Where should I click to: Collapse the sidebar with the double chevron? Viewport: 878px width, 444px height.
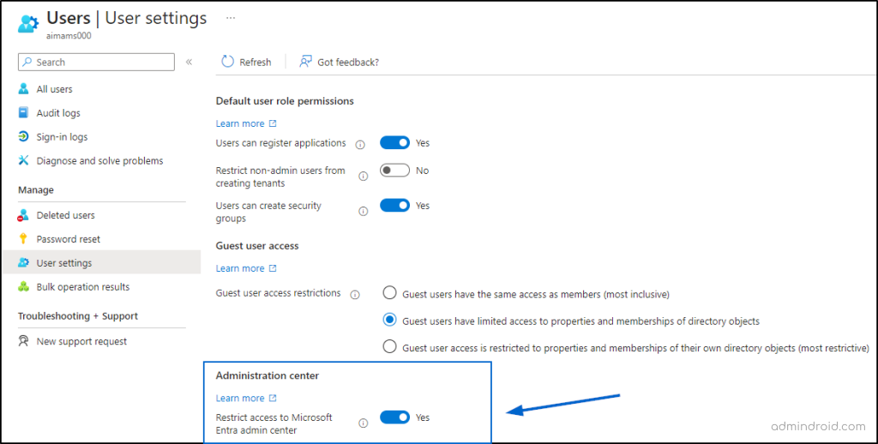189,63
